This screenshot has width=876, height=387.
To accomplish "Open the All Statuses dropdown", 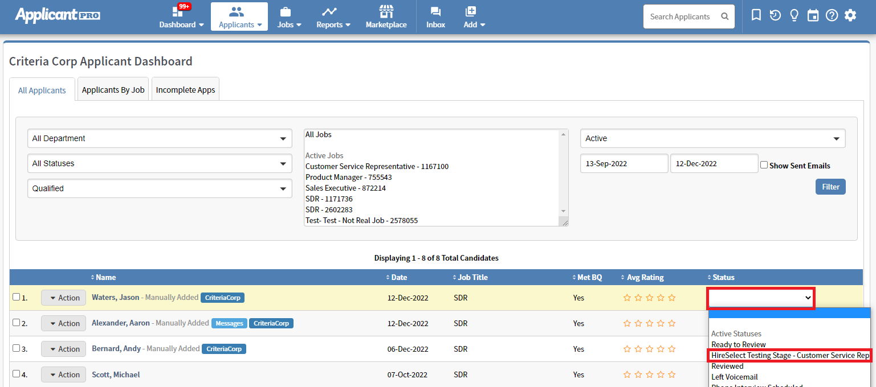I will pyautogui.click(x=160, y=163).
